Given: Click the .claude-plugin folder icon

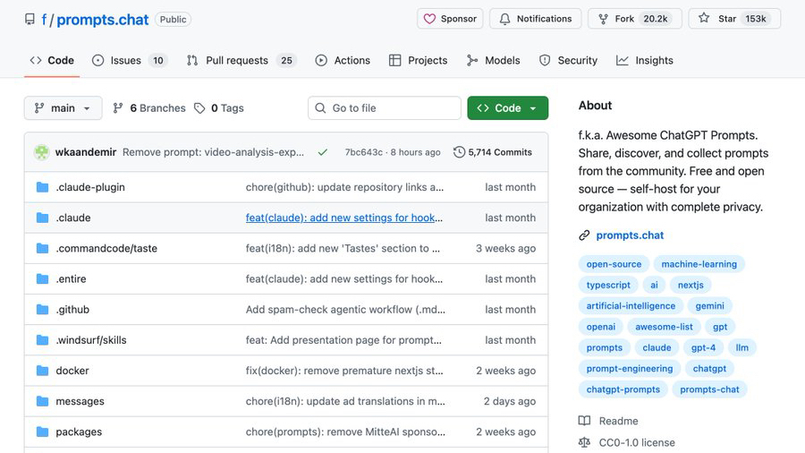Looking at the screenshot, I should click(x=42, y=187).
